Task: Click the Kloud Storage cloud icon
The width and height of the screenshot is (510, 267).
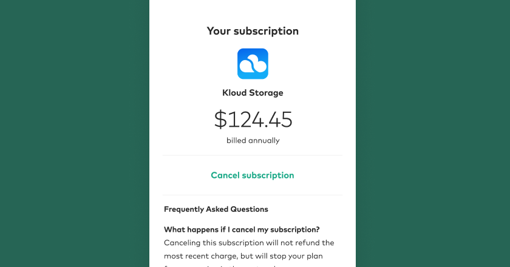Action: coord(253,64)
